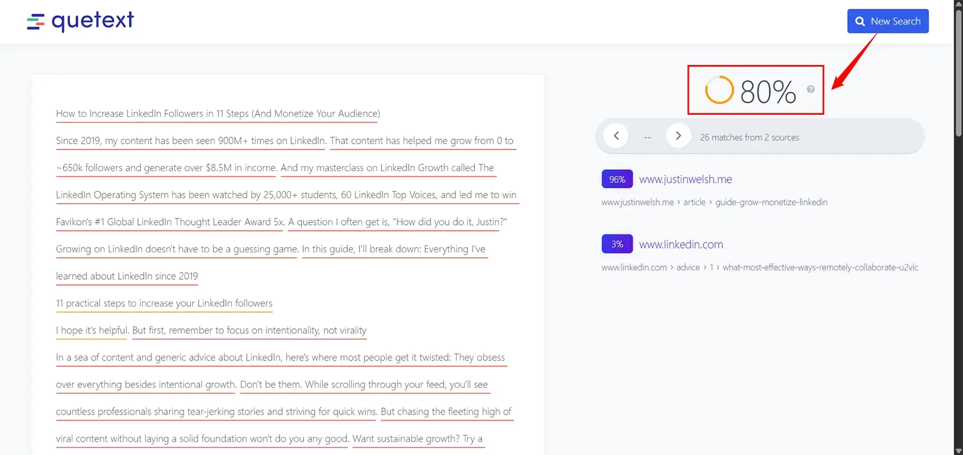Image resolution: width=963 pixels, height=455 pixels.
Task: Click the Quetext logo
Action: 80,21
